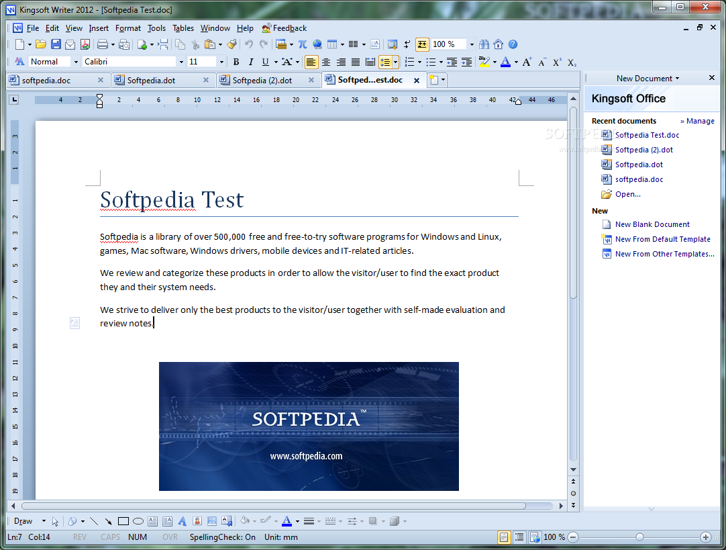Viewport: 726px width, 550px height.
Task: Toggle the highlighted fit-width zoom button
Action: click(422, 44)
